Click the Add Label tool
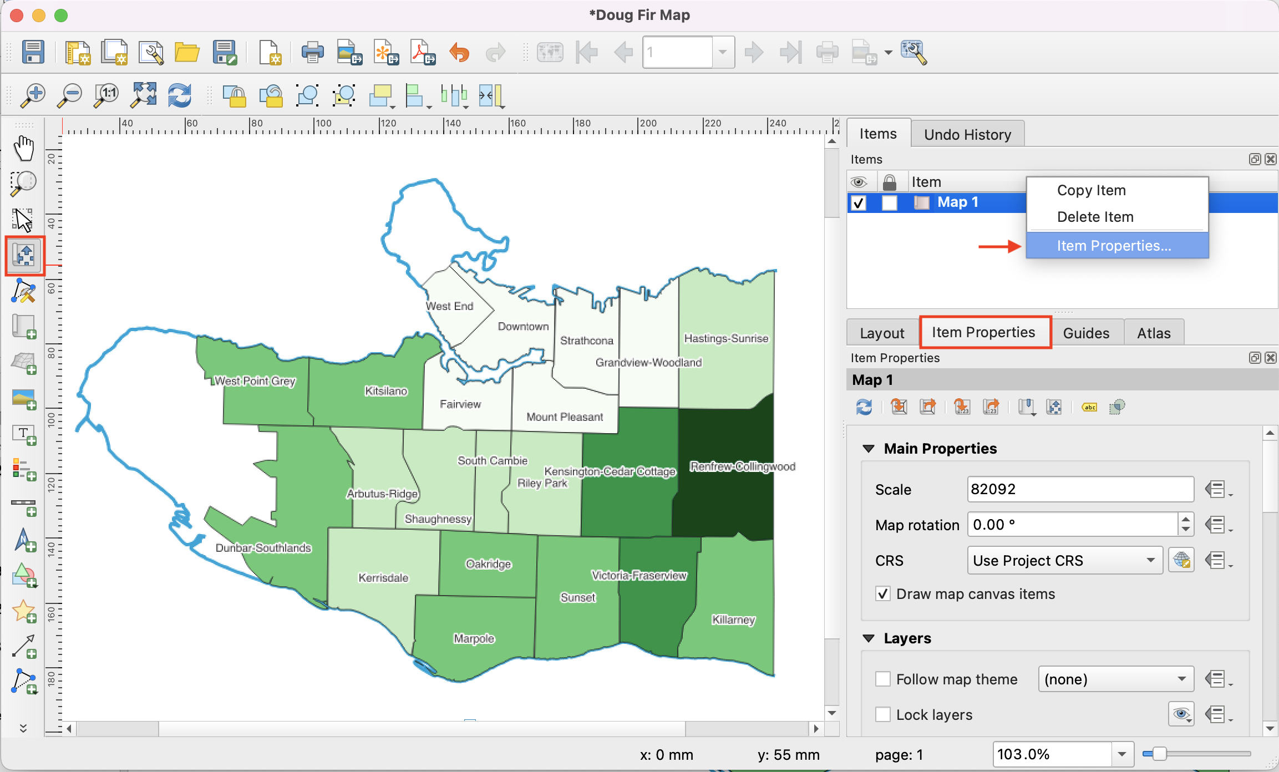 (x=23, y=434)
